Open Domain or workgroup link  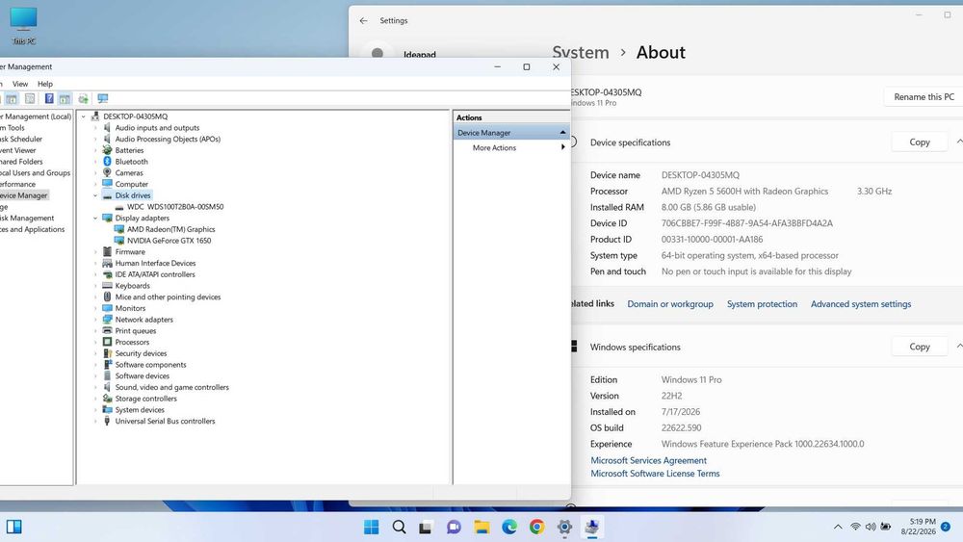coord(670,304)
